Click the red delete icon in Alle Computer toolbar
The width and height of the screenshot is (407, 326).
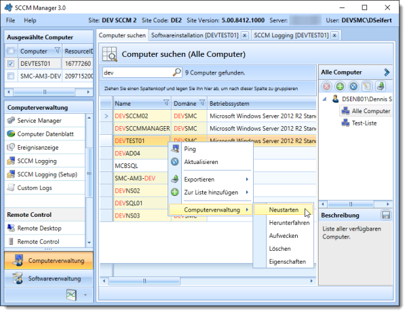click(x=326, y=86)
